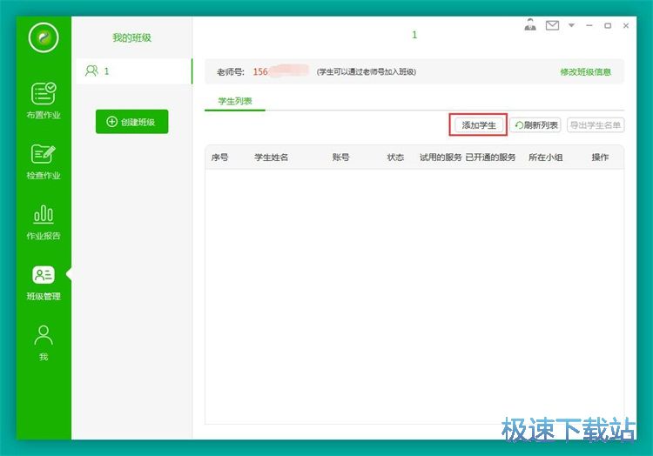Viewport: 653px width, 456px height.
Task: Click the user account icon in title bar
Action: [530, 25]
